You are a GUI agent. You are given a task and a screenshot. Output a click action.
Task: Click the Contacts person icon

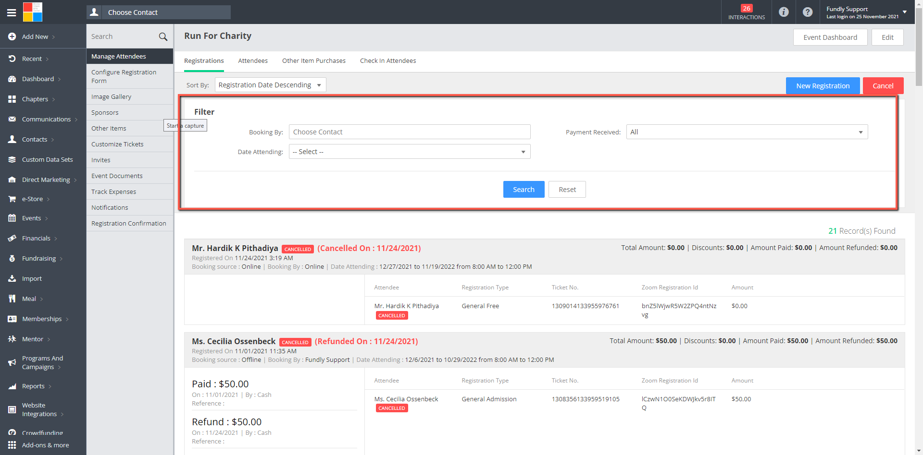click(x=12, y=139)
